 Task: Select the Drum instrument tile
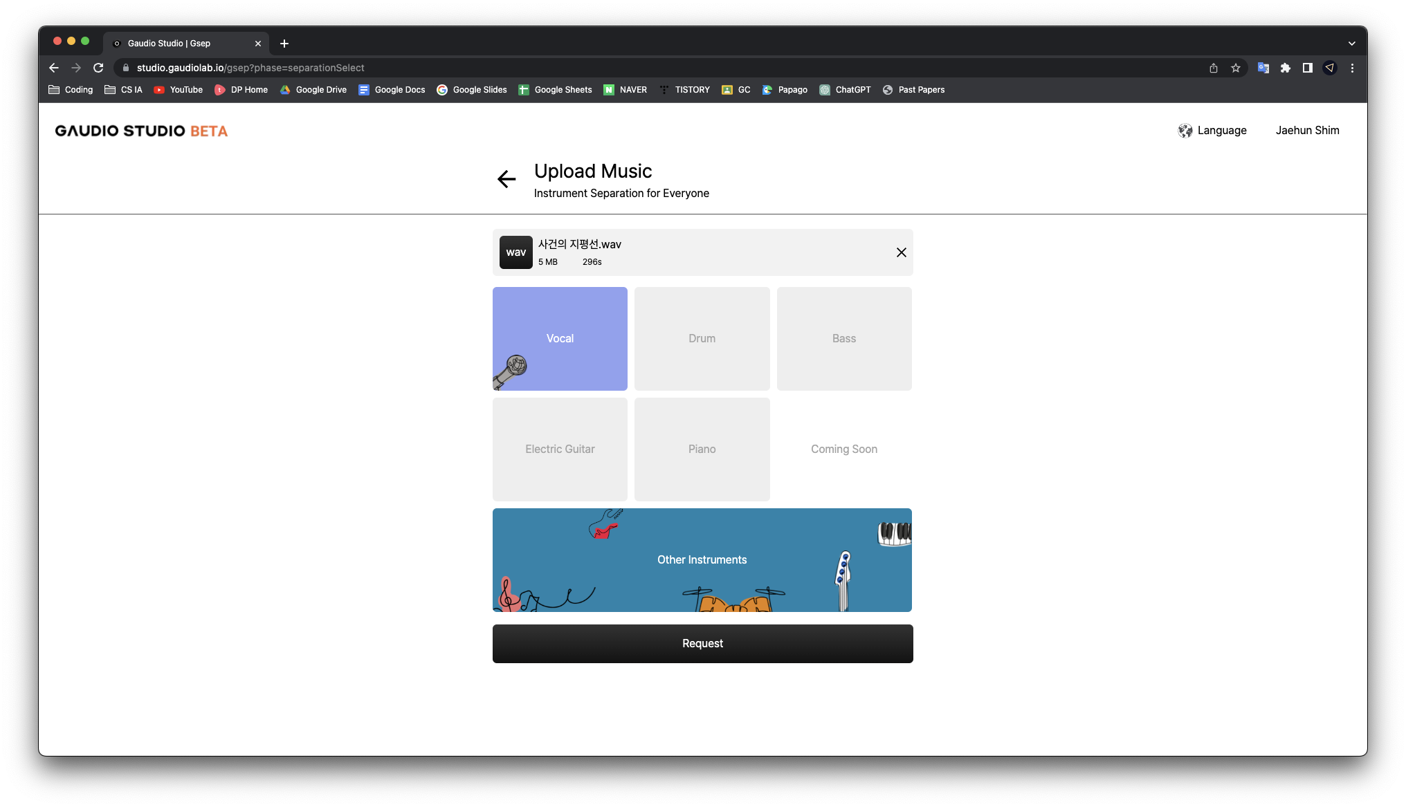[702, 338]
